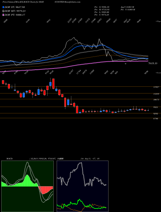Image resolution: width=161 pixels, height=212 pixels.
Task: Click the ManafaSutra.com chart title text
Action: [x=72, y=2]
